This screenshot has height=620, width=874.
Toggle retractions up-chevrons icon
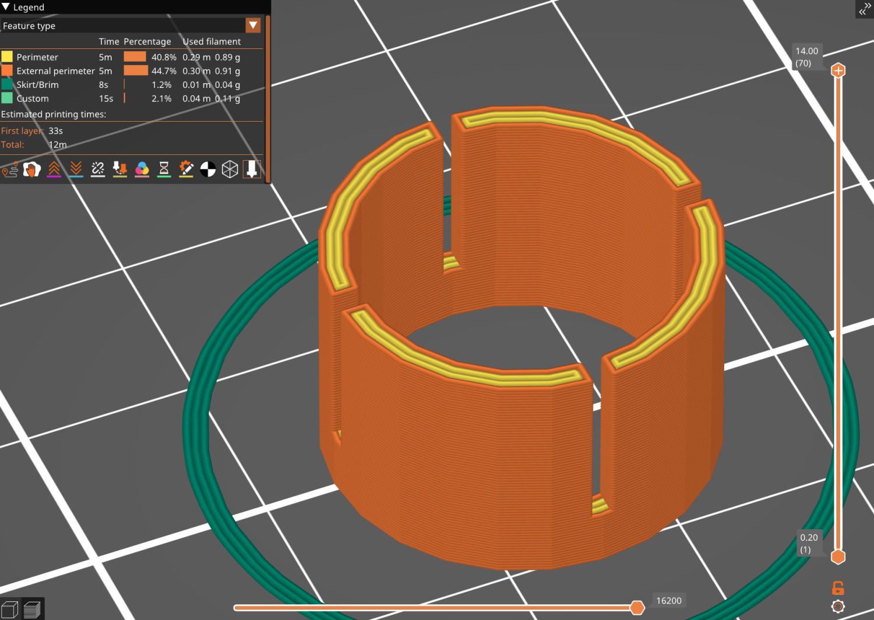click(x=54, y=169)
